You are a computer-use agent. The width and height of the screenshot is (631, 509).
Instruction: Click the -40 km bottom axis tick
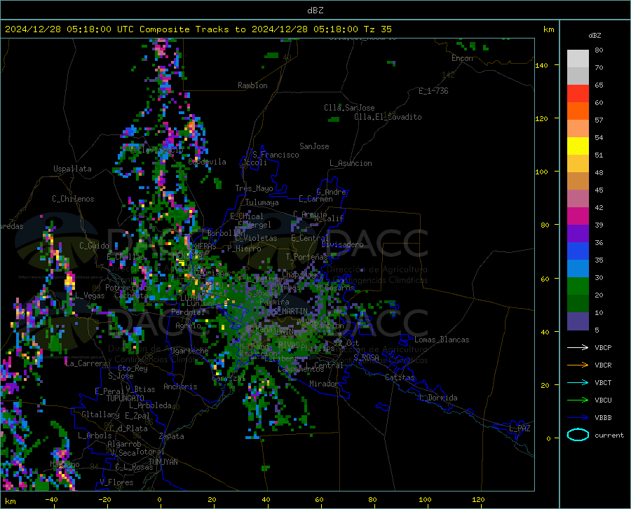coord(51,499)
